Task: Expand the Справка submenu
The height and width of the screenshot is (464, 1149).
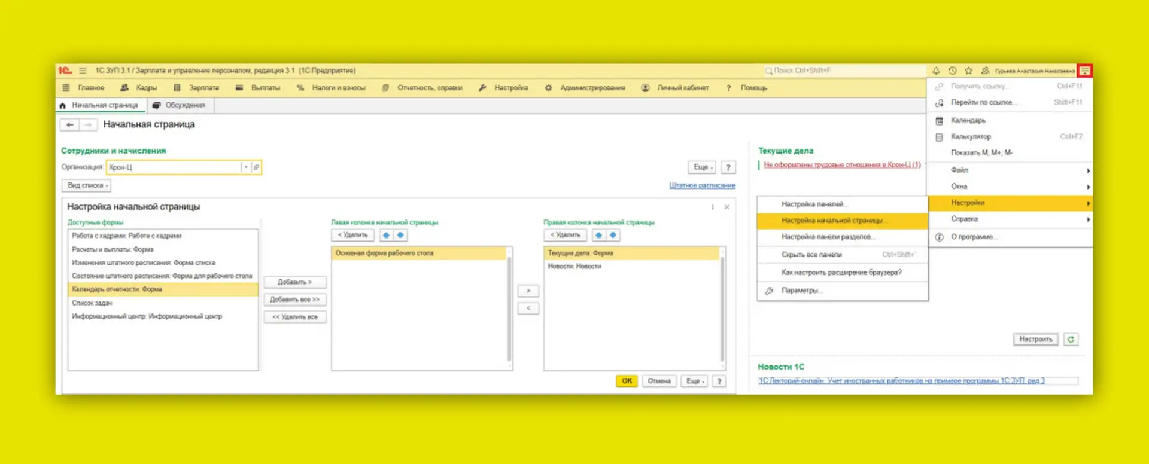Action: 1010,219
